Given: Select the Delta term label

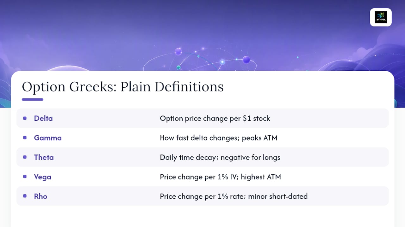Looking at the screenshot, I should click(43, 118).
